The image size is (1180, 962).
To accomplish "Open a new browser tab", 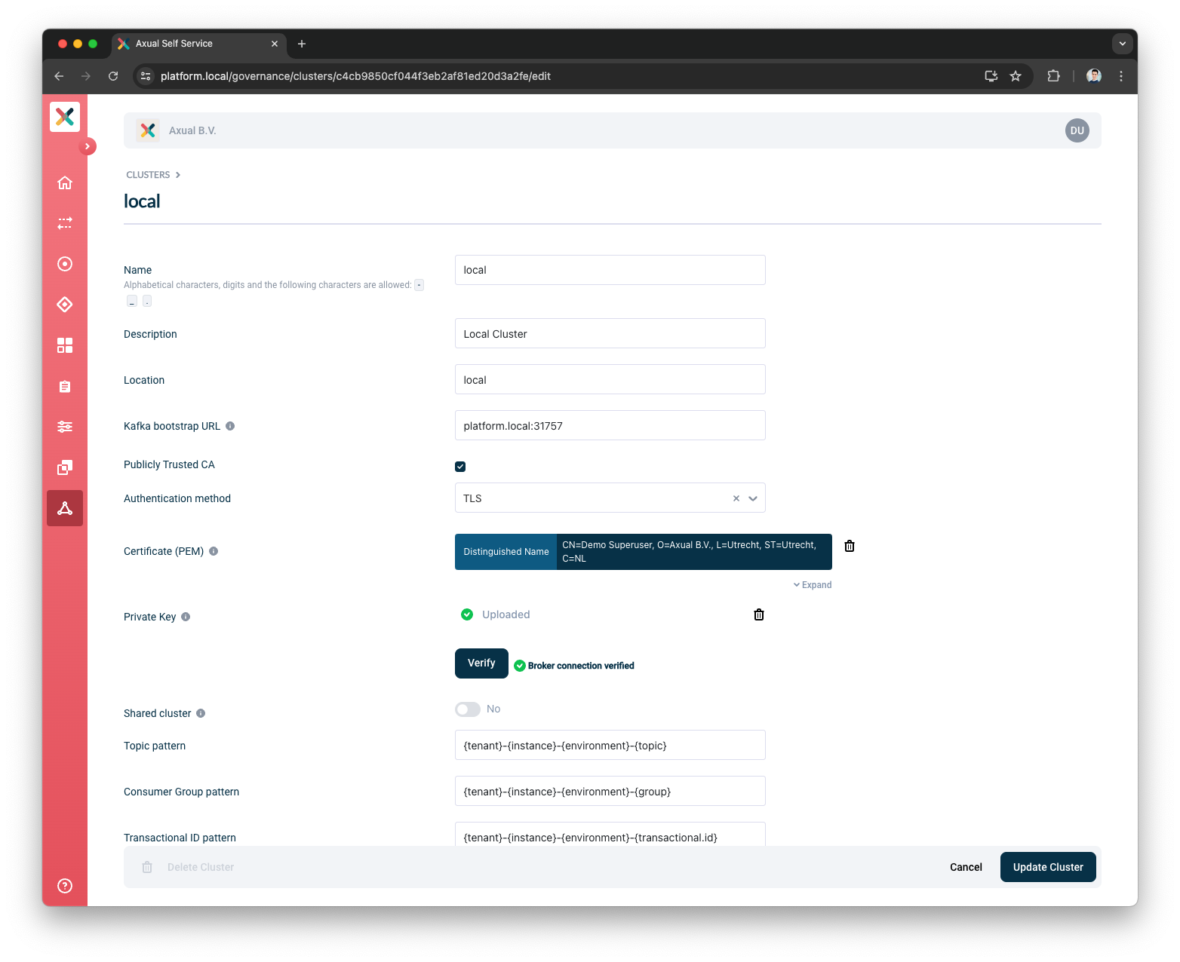I will click(x=302, y=44).
